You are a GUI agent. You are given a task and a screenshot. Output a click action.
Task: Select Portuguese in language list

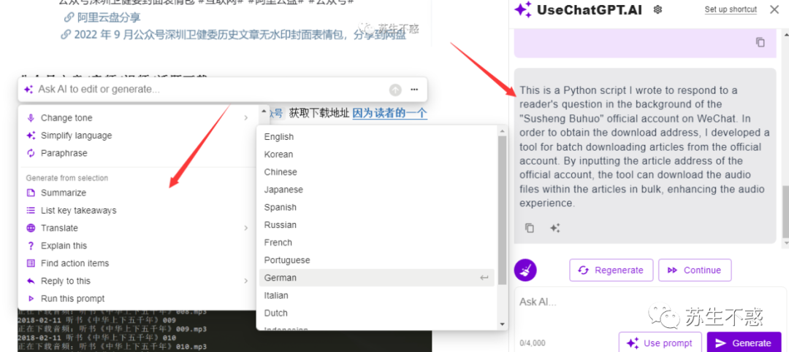point(376,260)
